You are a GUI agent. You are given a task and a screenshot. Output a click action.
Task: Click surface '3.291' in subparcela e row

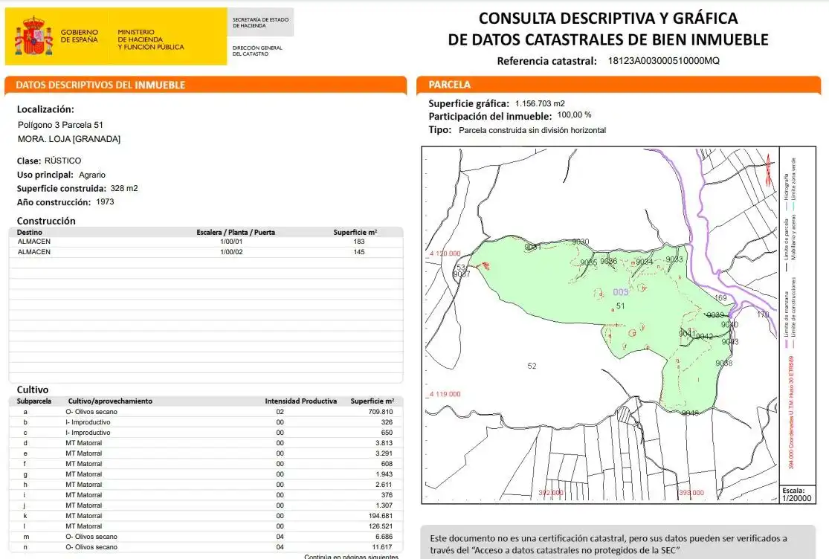384,453
